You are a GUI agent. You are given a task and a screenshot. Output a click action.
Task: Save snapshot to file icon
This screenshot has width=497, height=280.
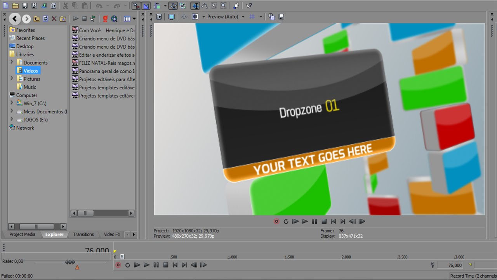click(281, 17)
